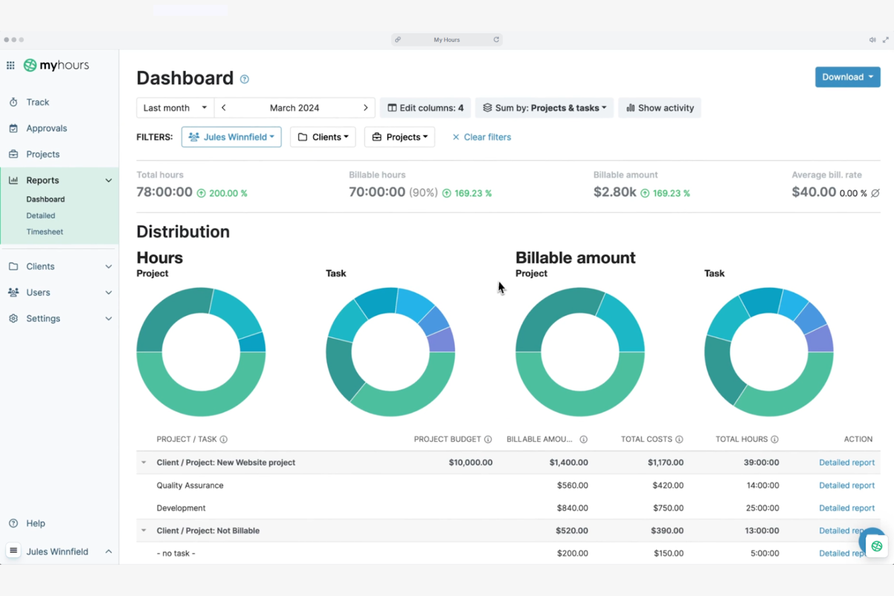The width and height of the screenshot is (894, 596).
Task: Go to previous month arrow
Action: [224, 107]
